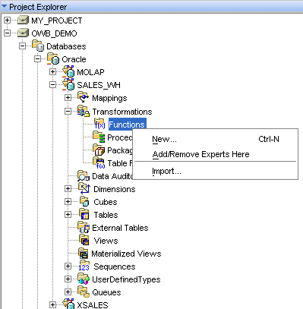Click the Mappings folder icon
Viewport: 303px width, 309px height.
click(83, 97)
